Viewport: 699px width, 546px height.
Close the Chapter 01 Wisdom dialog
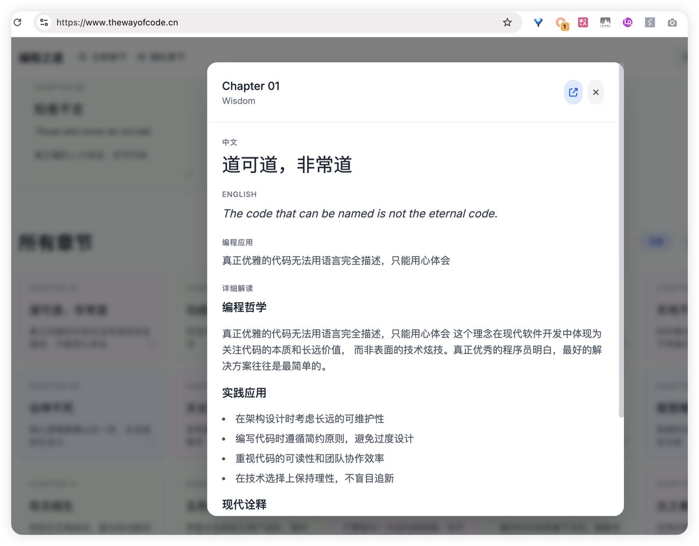click(595, 92)
